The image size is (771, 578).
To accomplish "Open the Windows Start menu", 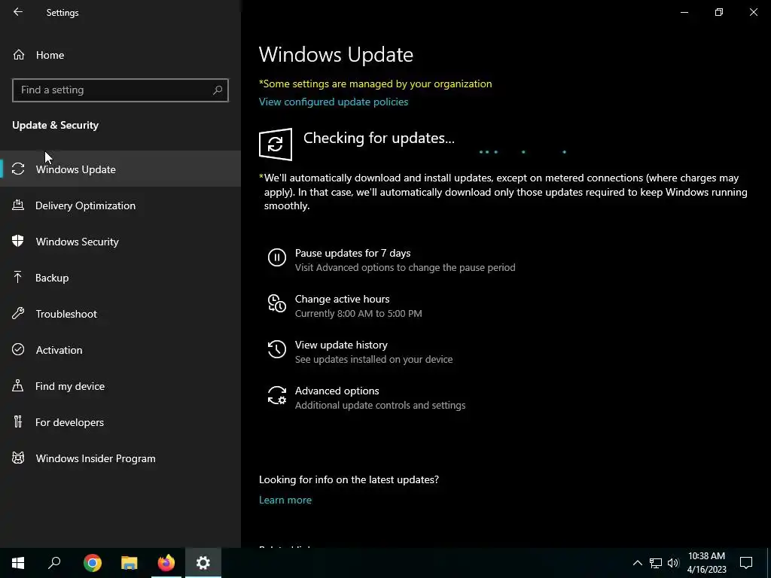I will [18, 563].
